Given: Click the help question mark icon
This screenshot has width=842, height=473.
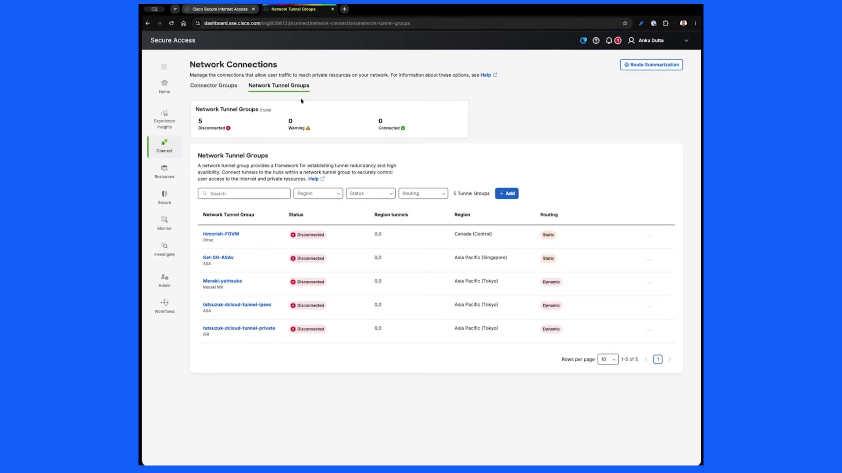Looking at the screenshot, I should (596, 40).
